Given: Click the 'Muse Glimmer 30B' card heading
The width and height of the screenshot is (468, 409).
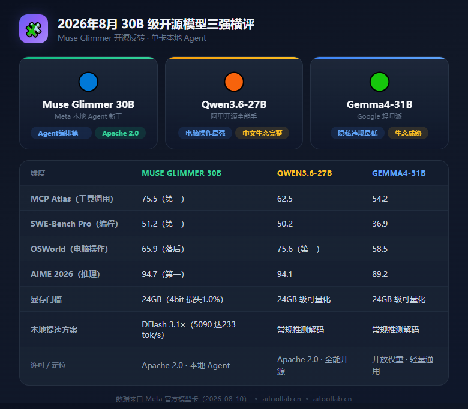Looking at the screenshot, I should 88,104.
